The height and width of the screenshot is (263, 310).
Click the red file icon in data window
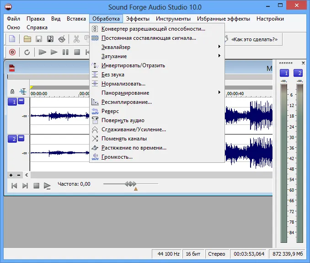tap(12, 68)
